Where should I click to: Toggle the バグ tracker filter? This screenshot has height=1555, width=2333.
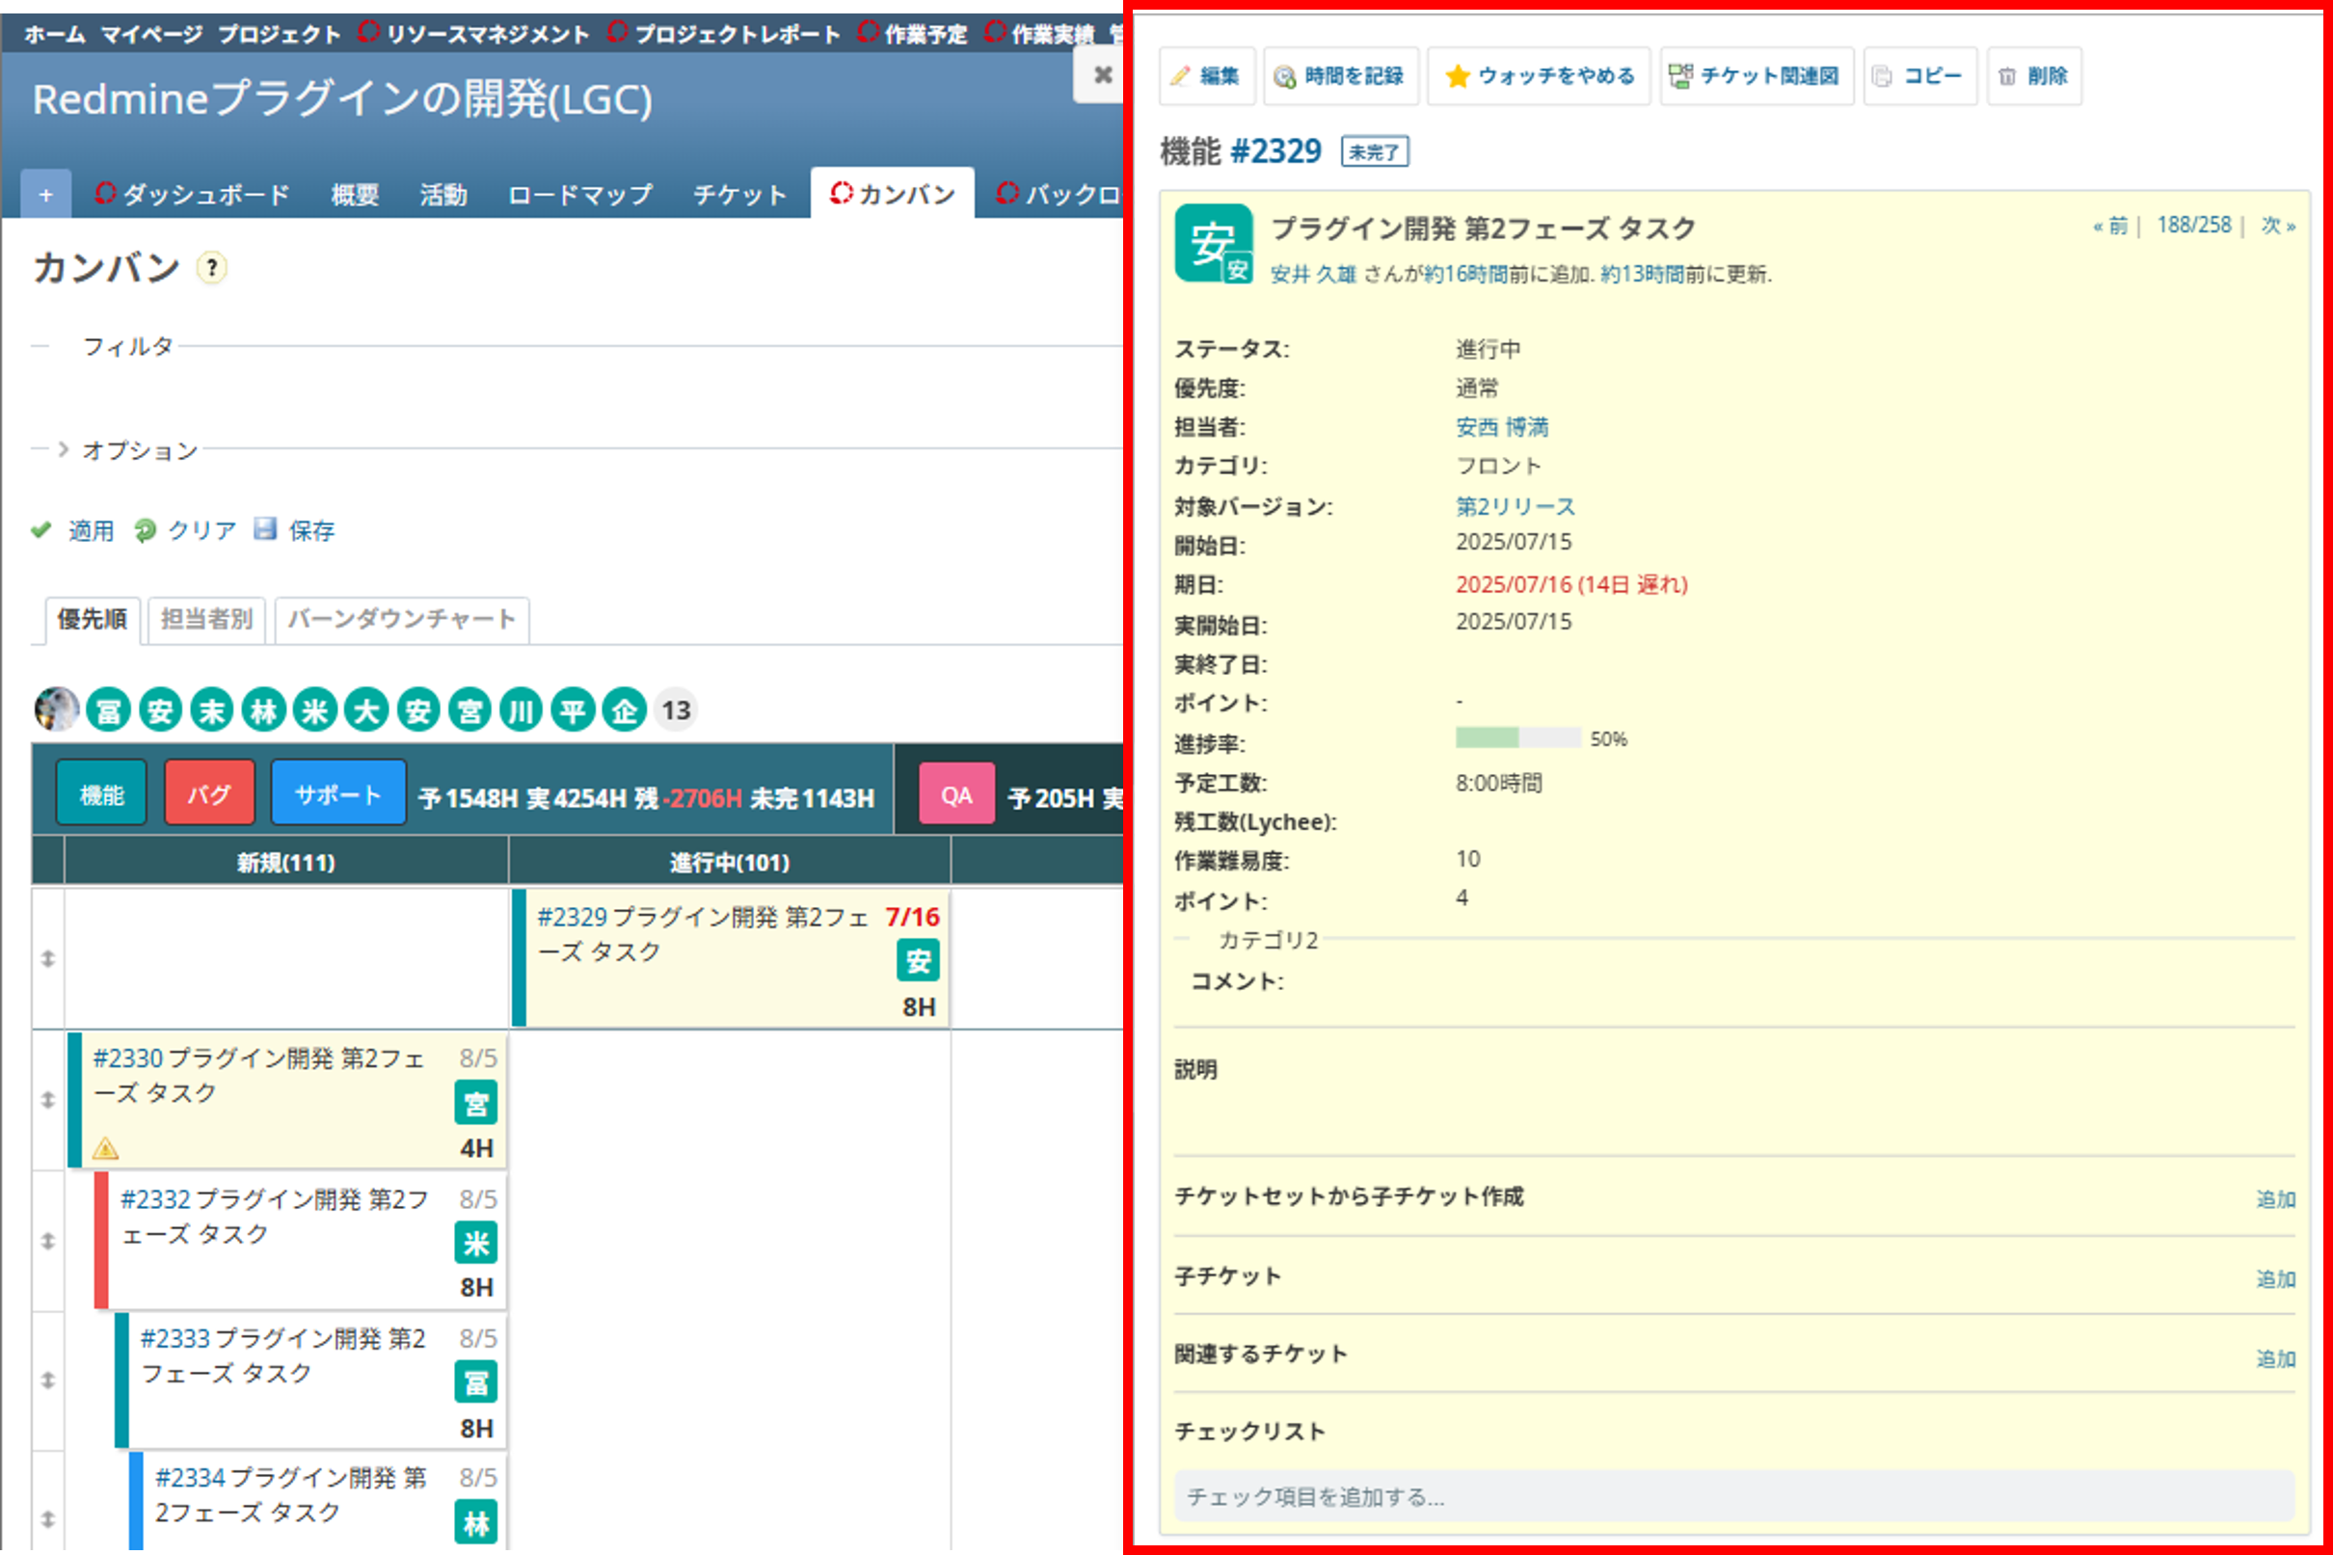[209, 793]
